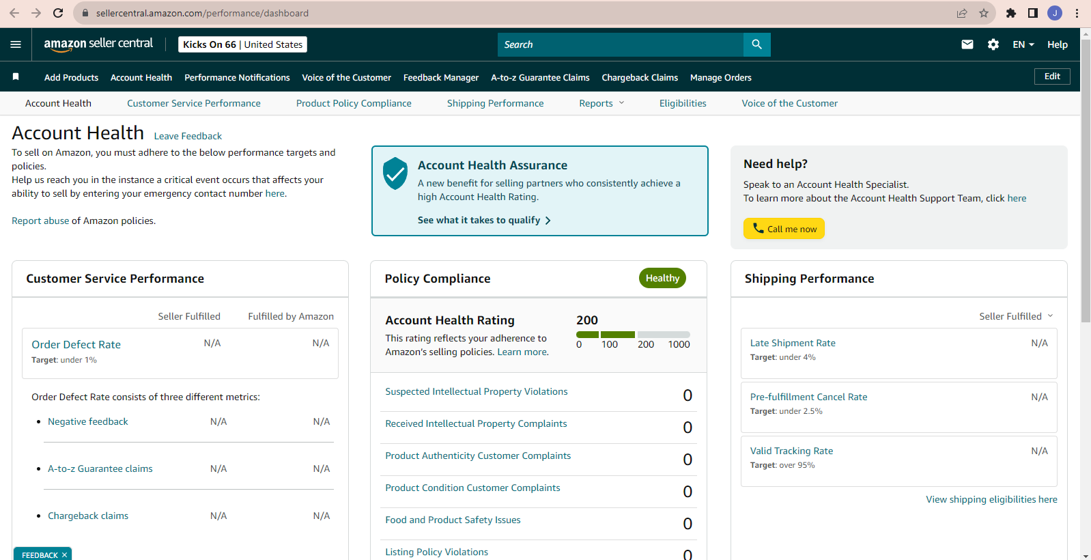1091x560 pixels.
Task: Open the A-to-z Guarantee claims metric link
Action: 100,468
